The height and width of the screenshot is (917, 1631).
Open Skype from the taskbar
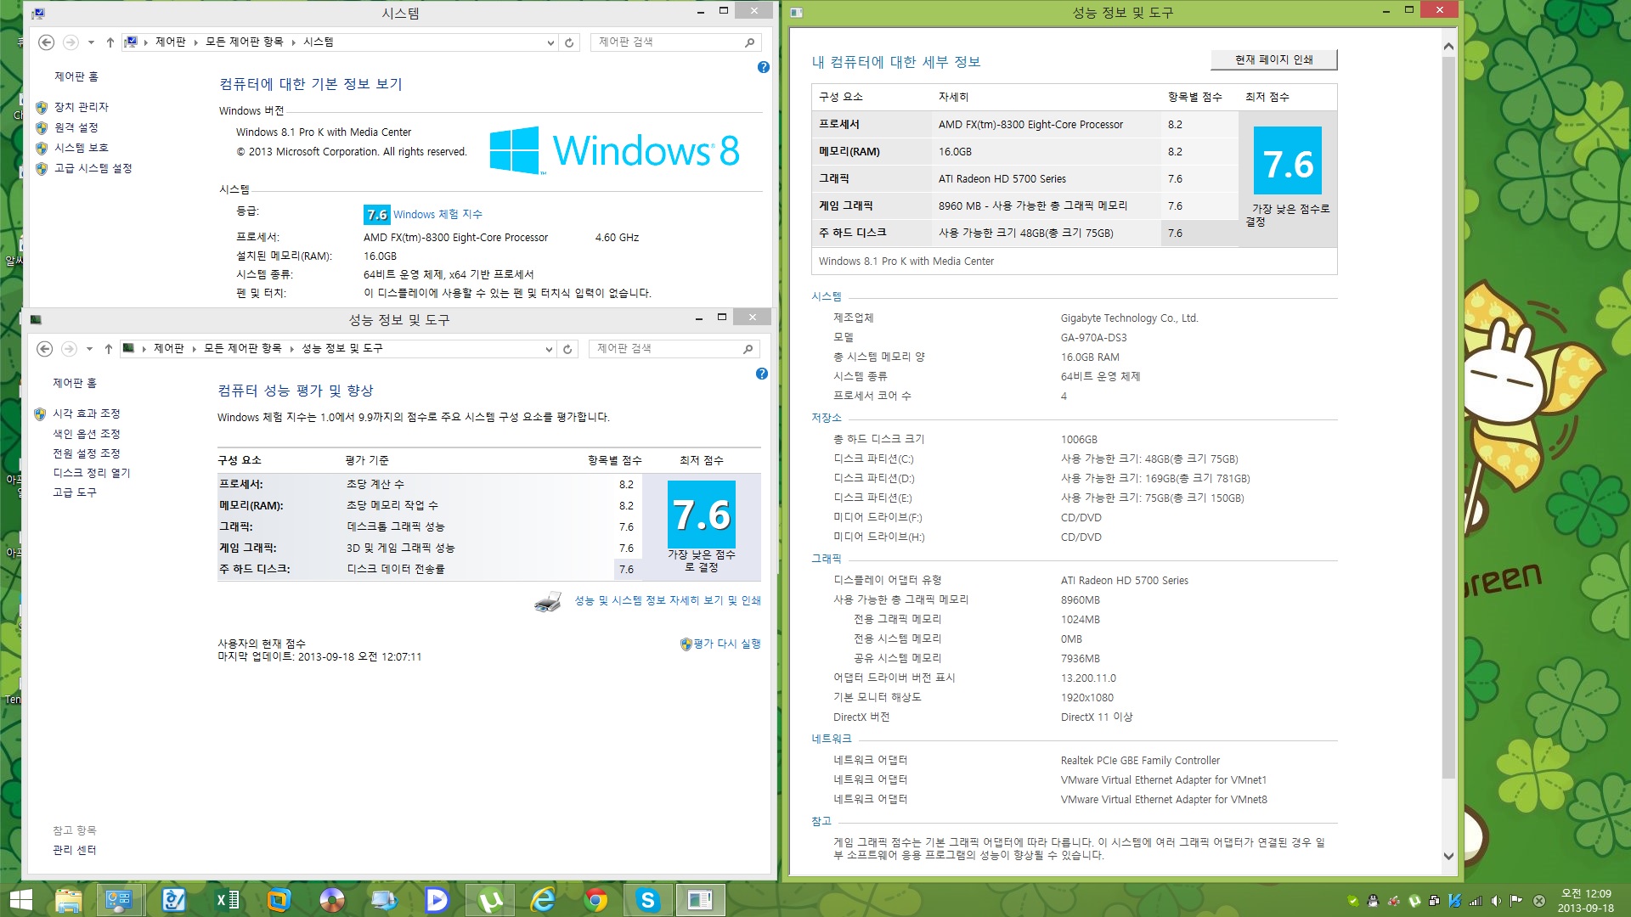tap(648, 900)
